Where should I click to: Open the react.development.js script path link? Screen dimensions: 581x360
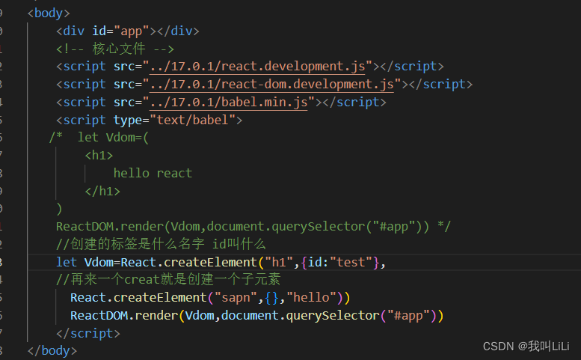[x=257, y=67]
